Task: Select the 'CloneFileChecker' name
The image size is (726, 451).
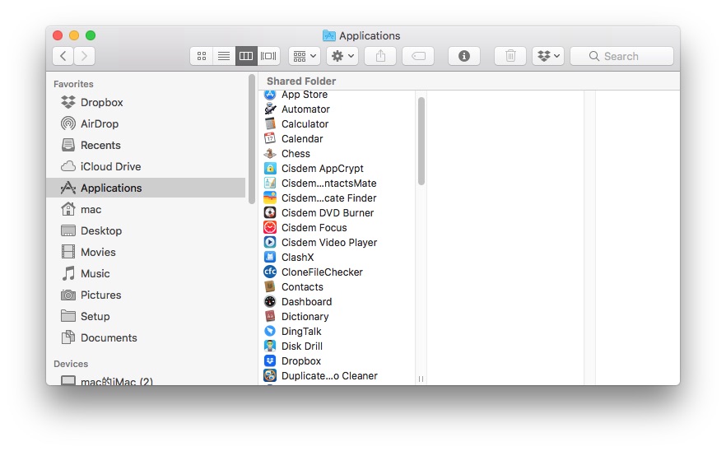Action: 322,272
